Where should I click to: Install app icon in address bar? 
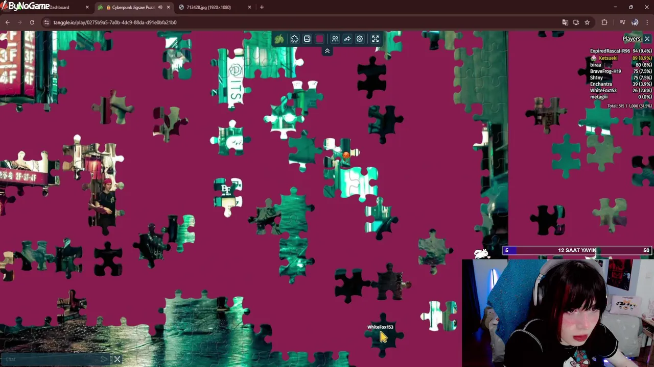click(576, 22)
